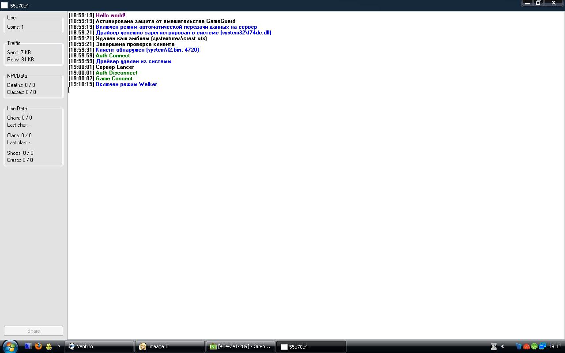This screenshot has width=565, height=353.
Task: Open the Windows Start orb
Action: (x=10, y=346)
